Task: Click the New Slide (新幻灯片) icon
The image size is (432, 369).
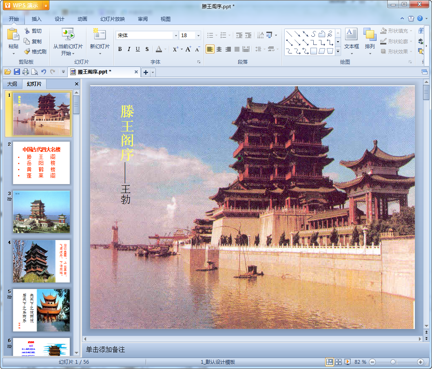Action: [100, 34]
